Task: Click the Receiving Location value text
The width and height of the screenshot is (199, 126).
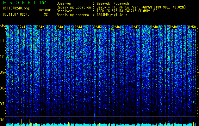Action: coord(141,7)
